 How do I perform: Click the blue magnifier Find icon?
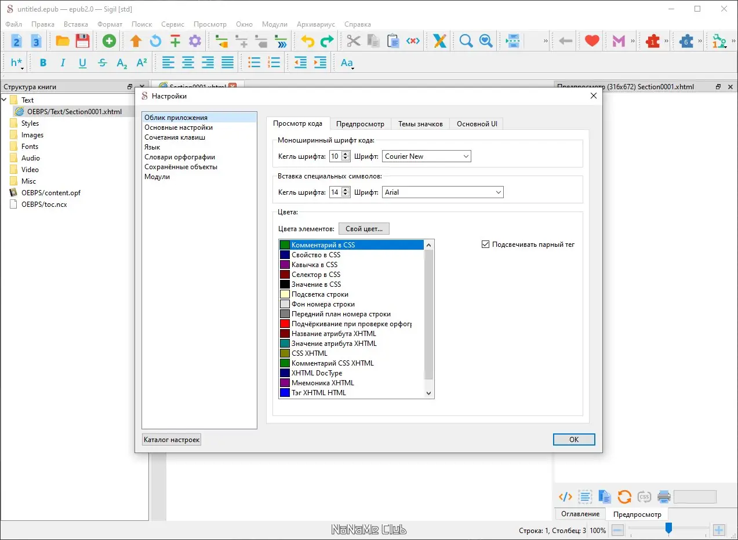coord(466,41)
